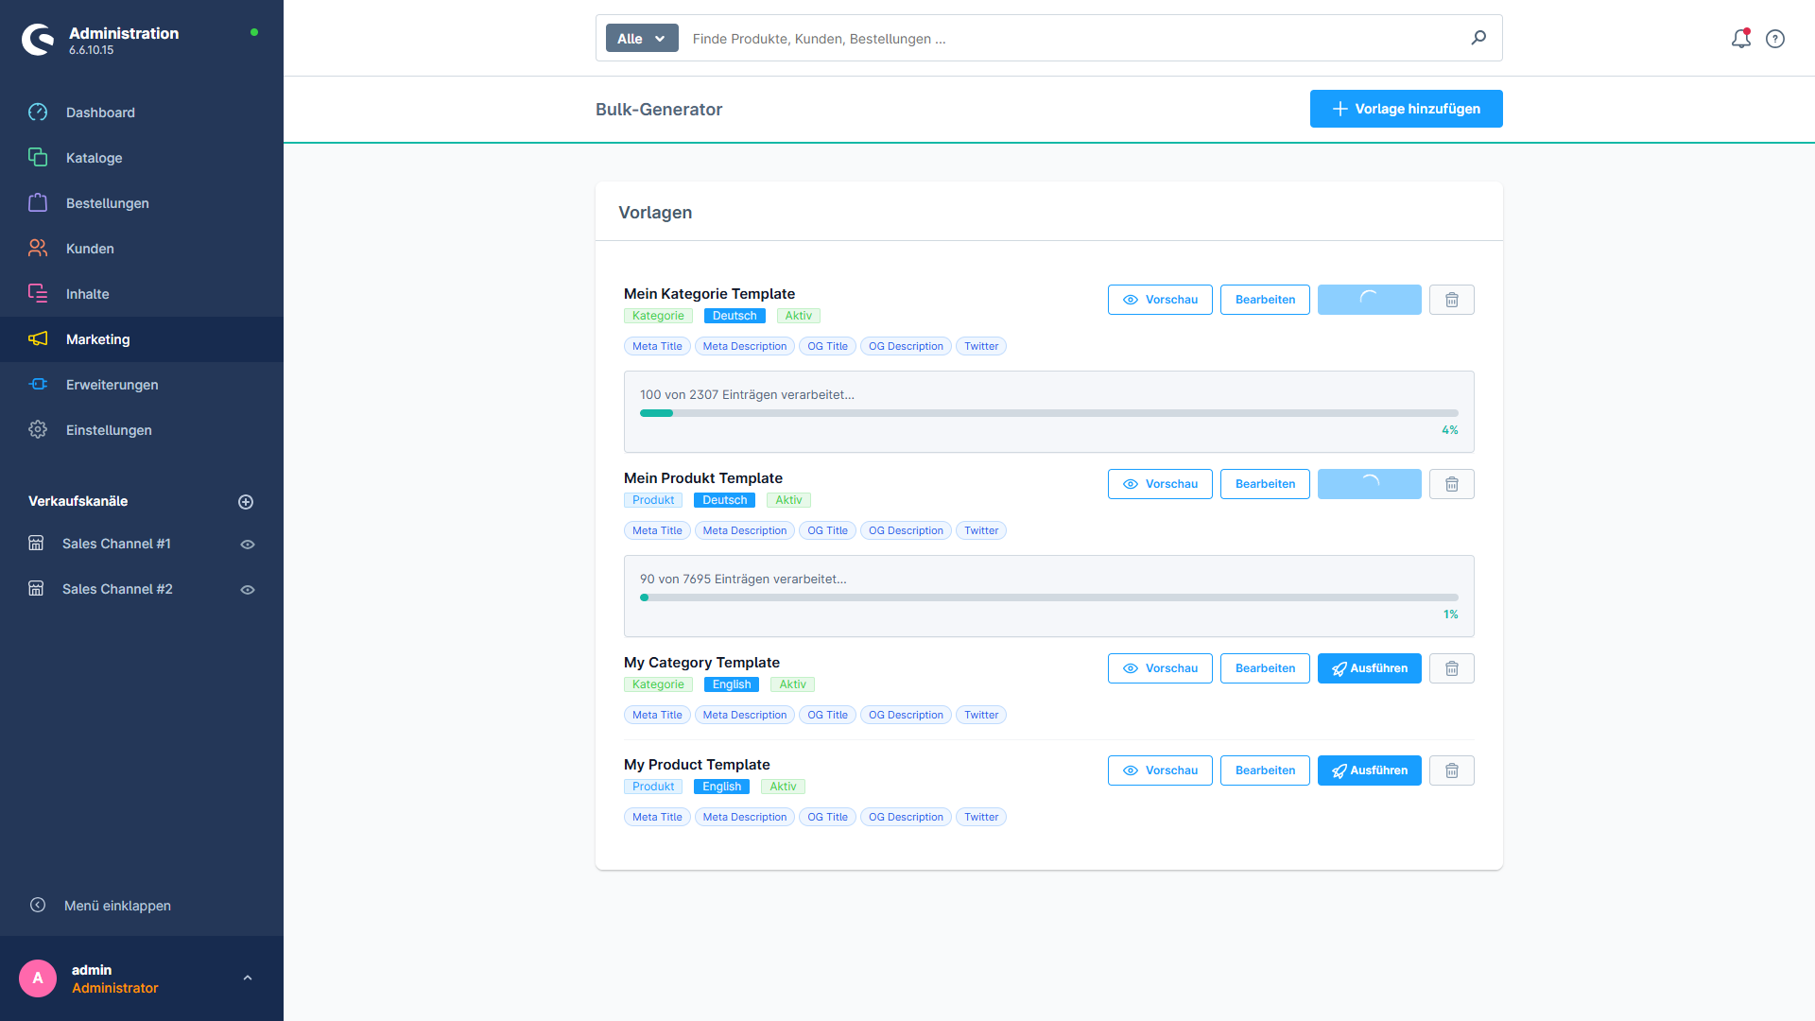Toggle visibility of Sales Channel #1
Viewport: 1815px width, 1021px height.
247,544
